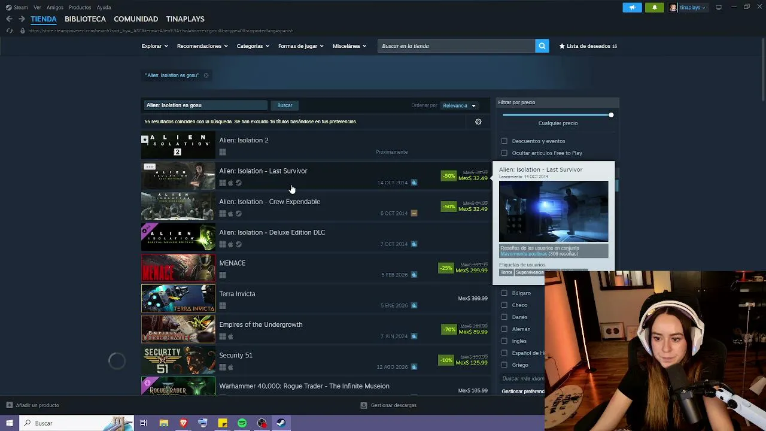Enable the Descuentos y eventos checkbox
Image resolution: width=766 pixels, height=431 pixels.
(504, 141)
